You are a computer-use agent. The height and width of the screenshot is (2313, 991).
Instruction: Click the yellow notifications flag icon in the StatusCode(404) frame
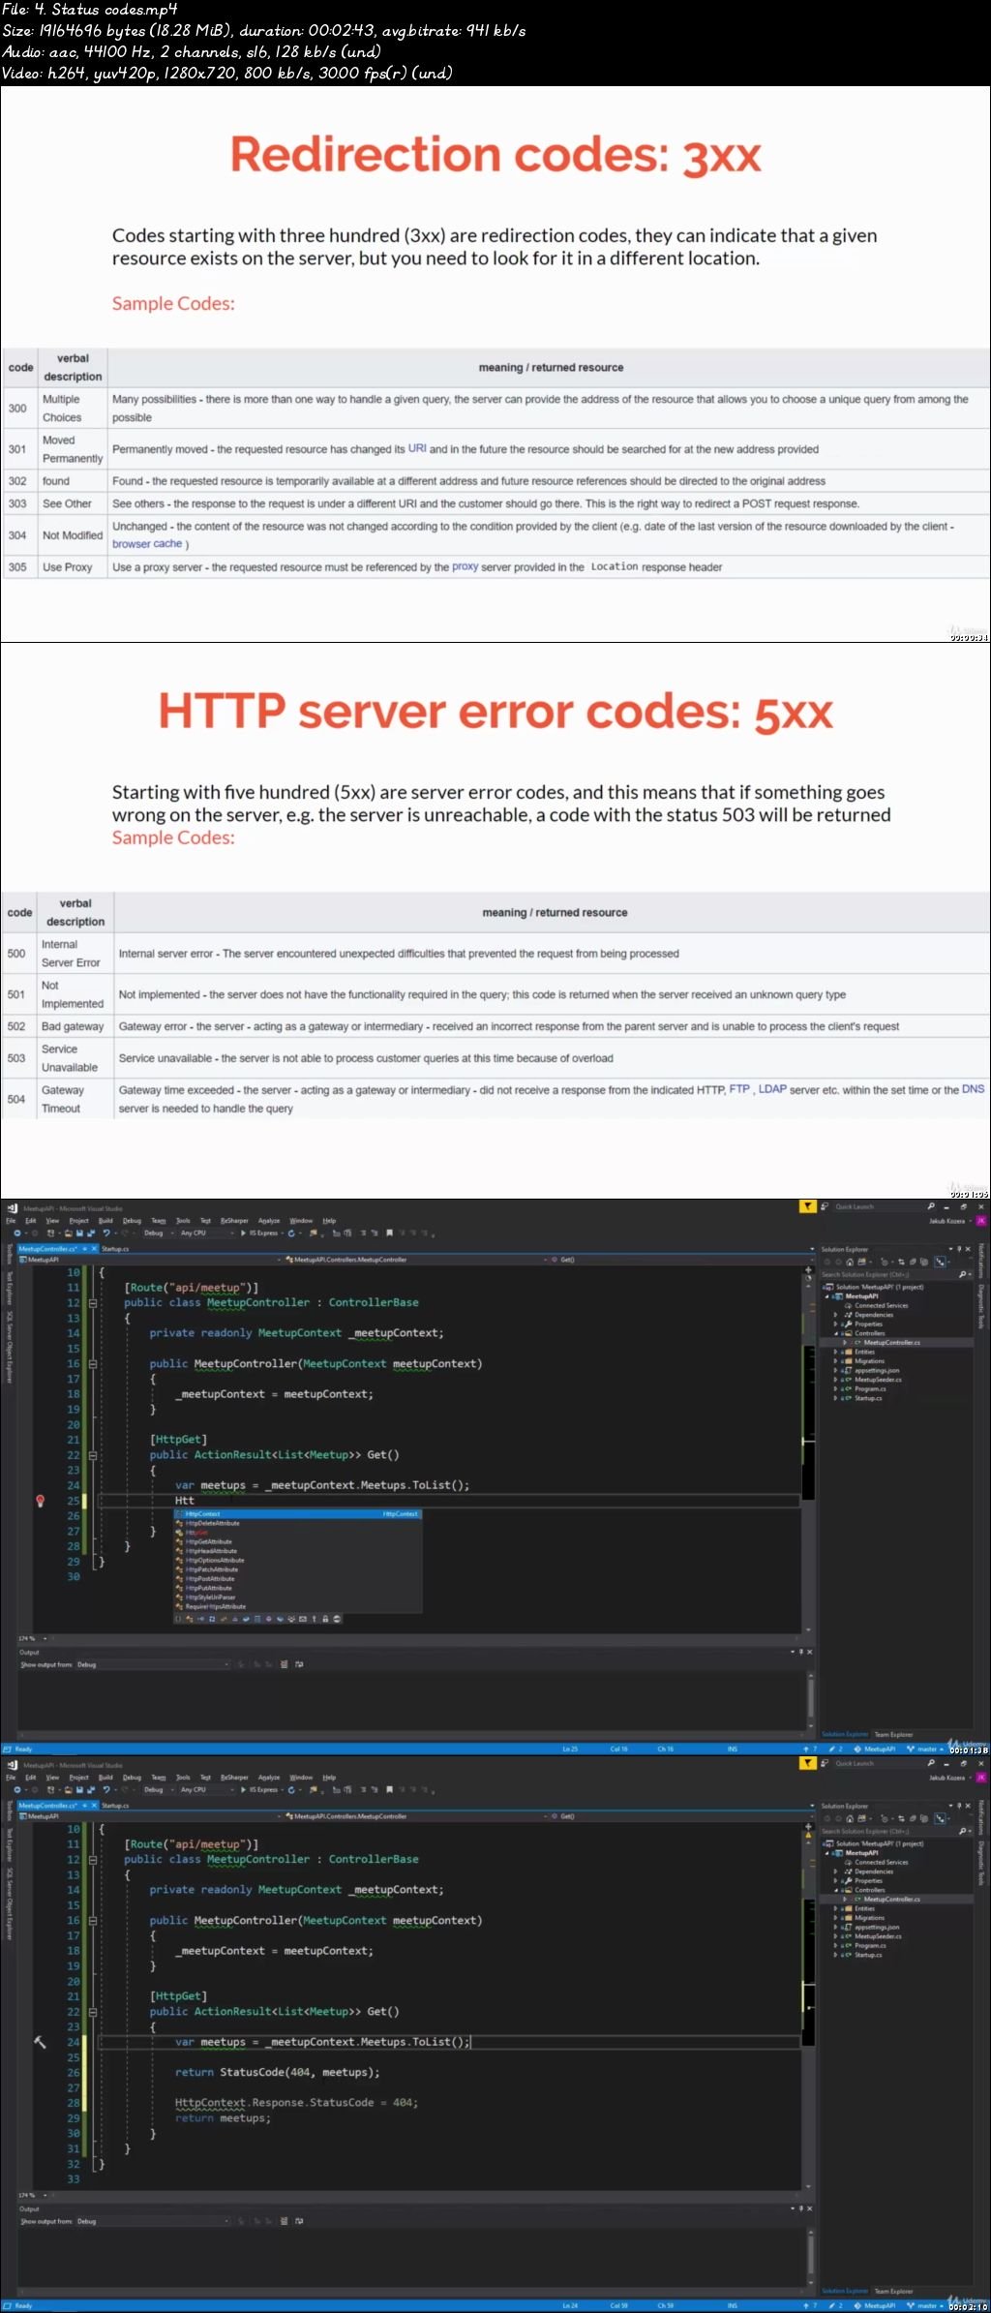(x=808, y=1763)
